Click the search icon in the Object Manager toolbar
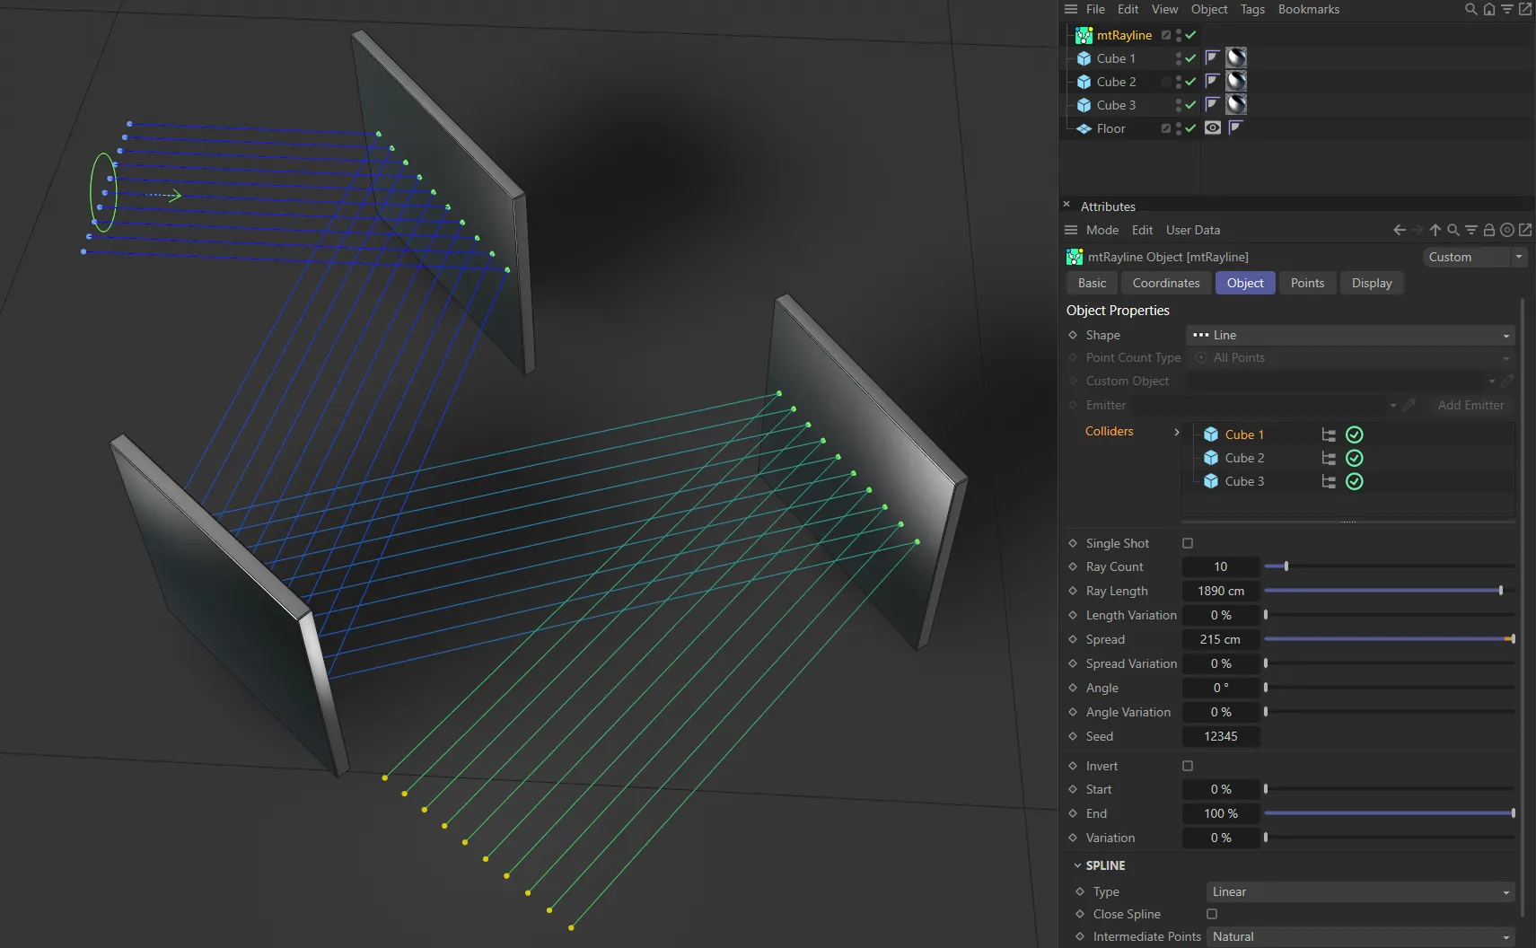The width and height of the screenshot is (1536, 948). coord(1470,9)
